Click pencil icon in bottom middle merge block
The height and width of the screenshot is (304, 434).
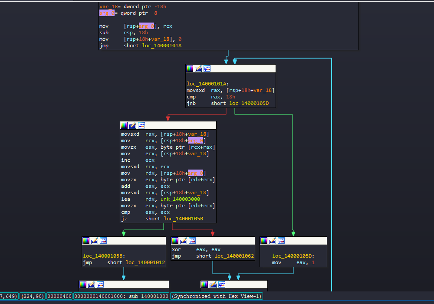(x=213, y=284)
